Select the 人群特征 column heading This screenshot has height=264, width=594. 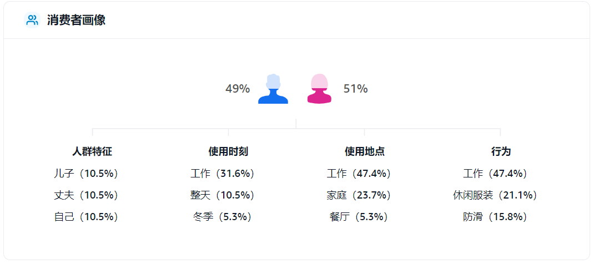click(92, 151)
